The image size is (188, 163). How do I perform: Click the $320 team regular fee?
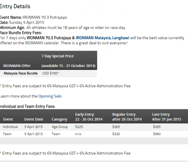tap(116, 134)
